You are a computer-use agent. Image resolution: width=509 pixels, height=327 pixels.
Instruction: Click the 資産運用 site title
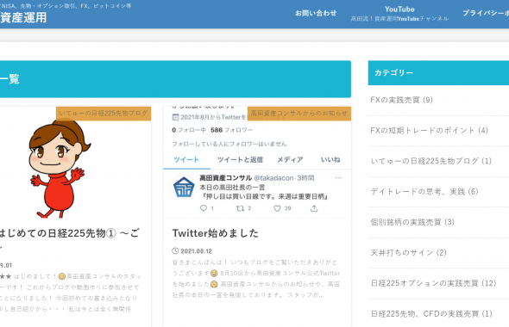tap(23, 17)
